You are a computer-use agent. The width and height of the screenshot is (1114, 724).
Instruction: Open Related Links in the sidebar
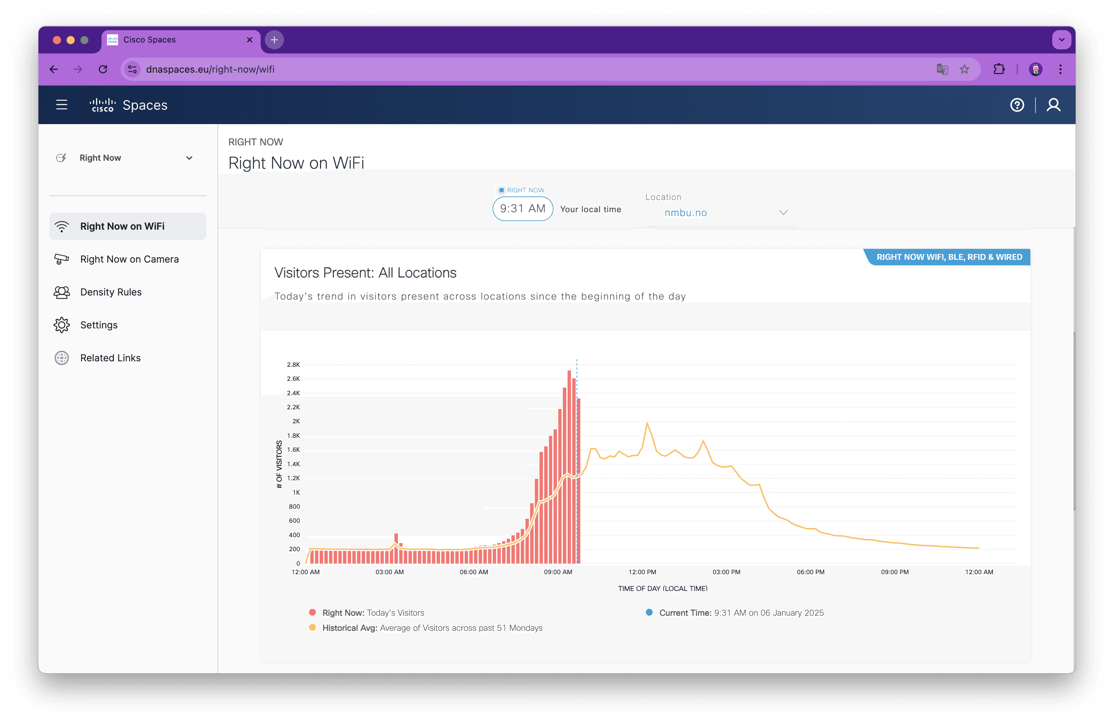click(x=128, y=358)
